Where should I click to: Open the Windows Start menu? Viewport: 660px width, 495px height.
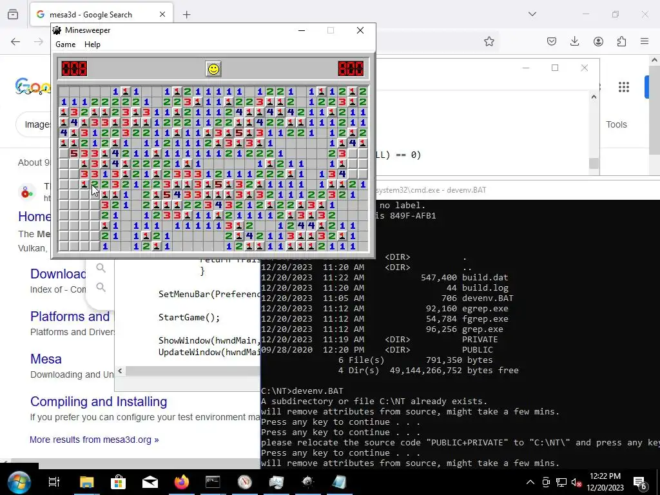(x=19, y=482)
